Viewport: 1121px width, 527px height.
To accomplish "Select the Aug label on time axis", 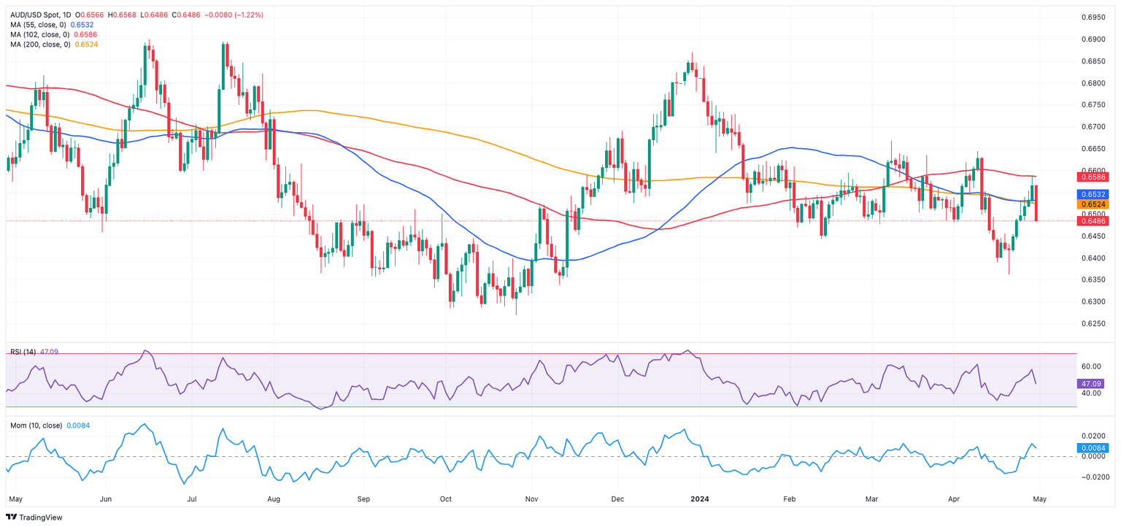I will 274,500.
